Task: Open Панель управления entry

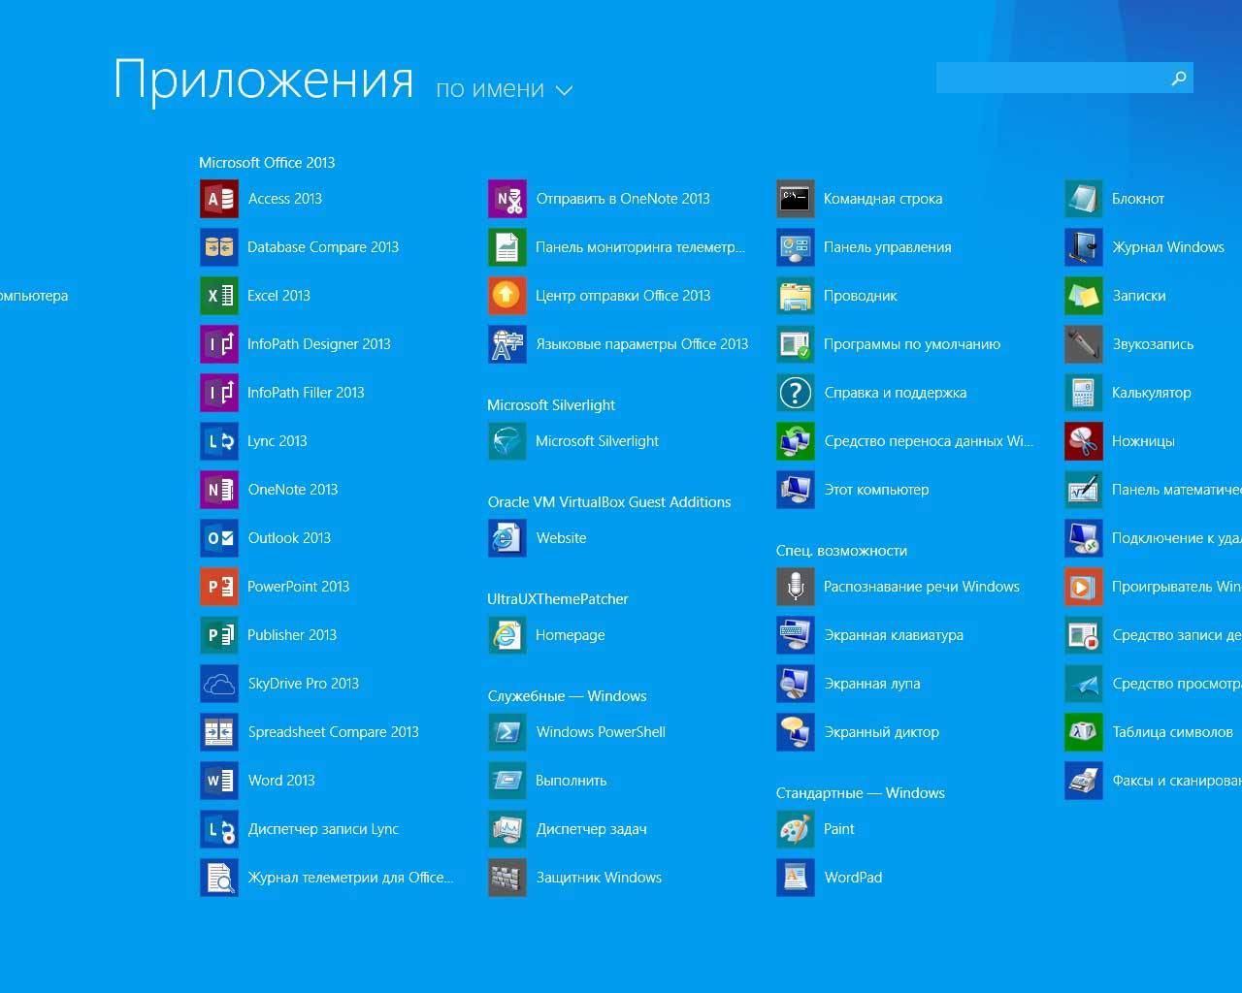Action: pos(887,247)
